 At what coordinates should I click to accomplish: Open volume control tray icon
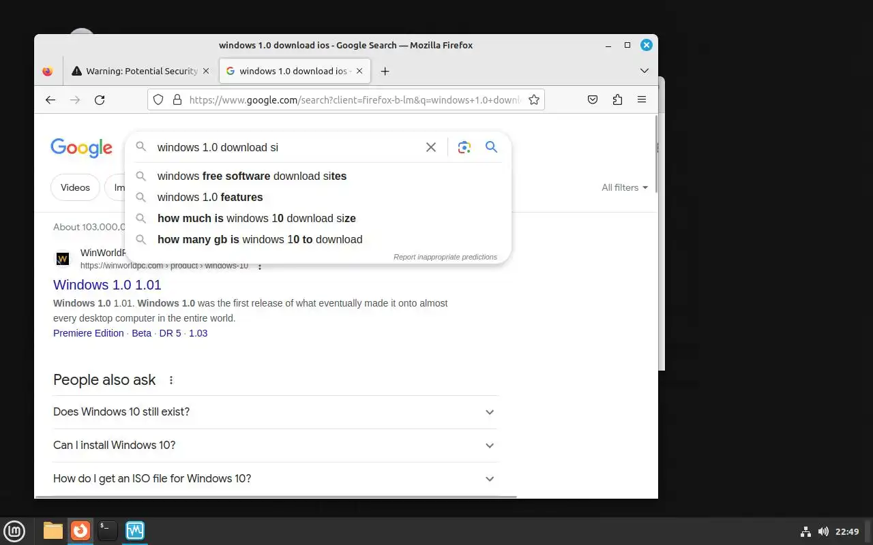[823, 531]
